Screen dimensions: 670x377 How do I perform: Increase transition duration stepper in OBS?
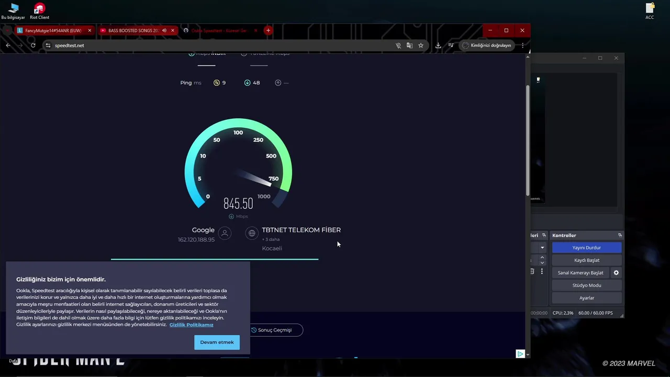coord(542,258)
